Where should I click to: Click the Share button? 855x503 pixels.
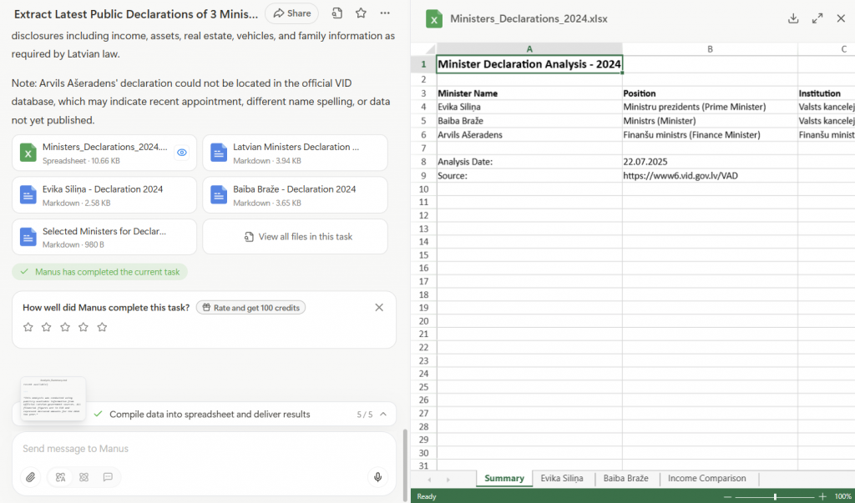point(291,13)
